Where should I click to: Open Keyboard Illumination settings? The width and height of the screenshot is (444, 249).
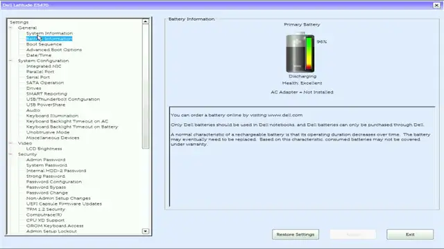[52, 116]
